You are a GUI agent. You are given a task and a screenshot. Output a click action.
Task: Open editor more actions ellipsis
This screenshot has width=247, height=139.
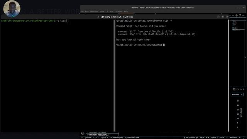(244, 15)
